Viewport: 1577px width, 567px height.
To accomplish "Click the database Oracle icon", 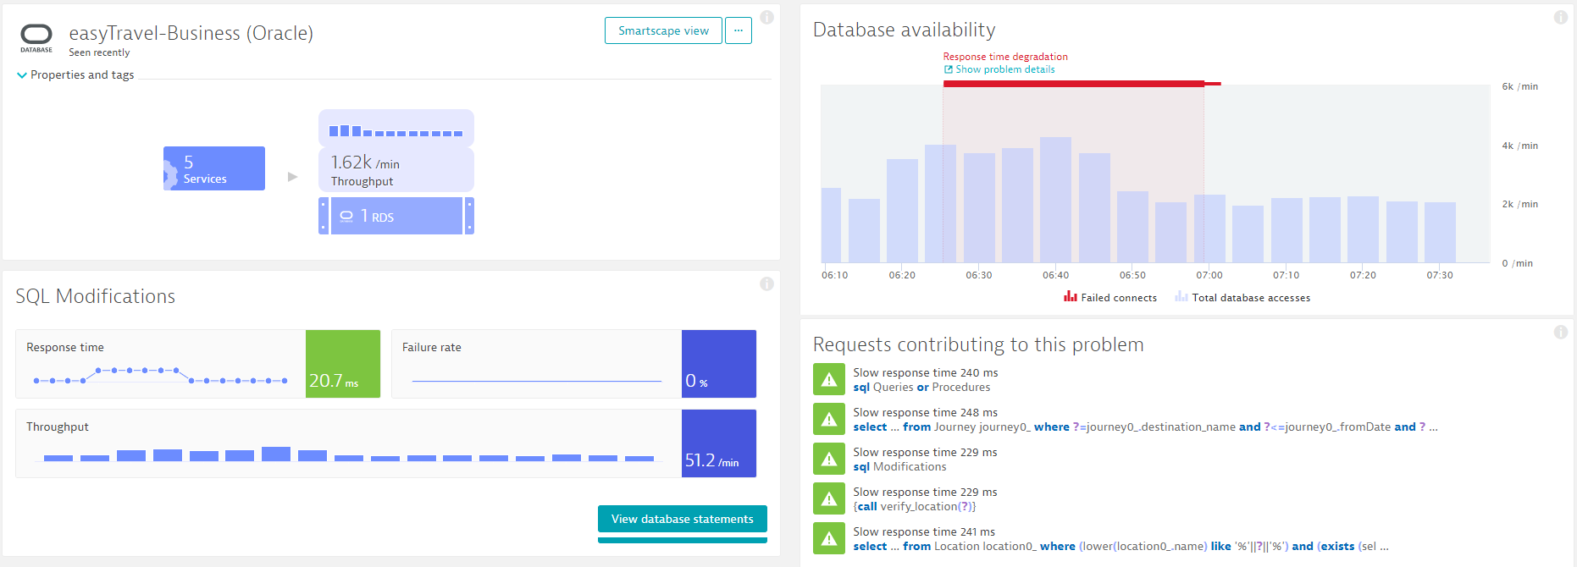I will tap(36, 37).
